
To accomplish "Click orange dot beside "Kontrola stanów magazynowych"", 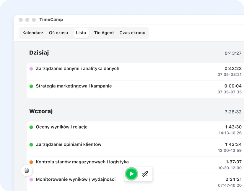I will [31, 162].
